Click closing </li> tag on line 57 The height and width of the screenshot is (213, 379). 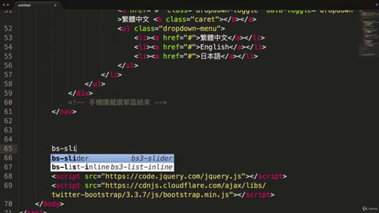pyautogui.click(x=111, y=75)
